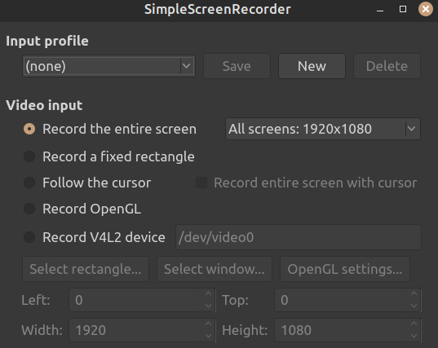Open OpenGL settings... dialog
The image size is (438, 348).
(x=345, y=269)
